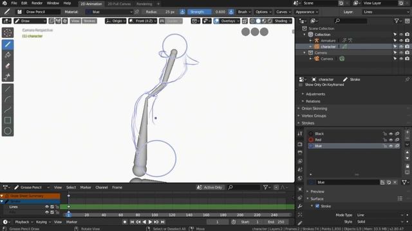Toggle Active Only in dope sheet
This screenshot has width=412, height=231.
[x=211, y=187]
